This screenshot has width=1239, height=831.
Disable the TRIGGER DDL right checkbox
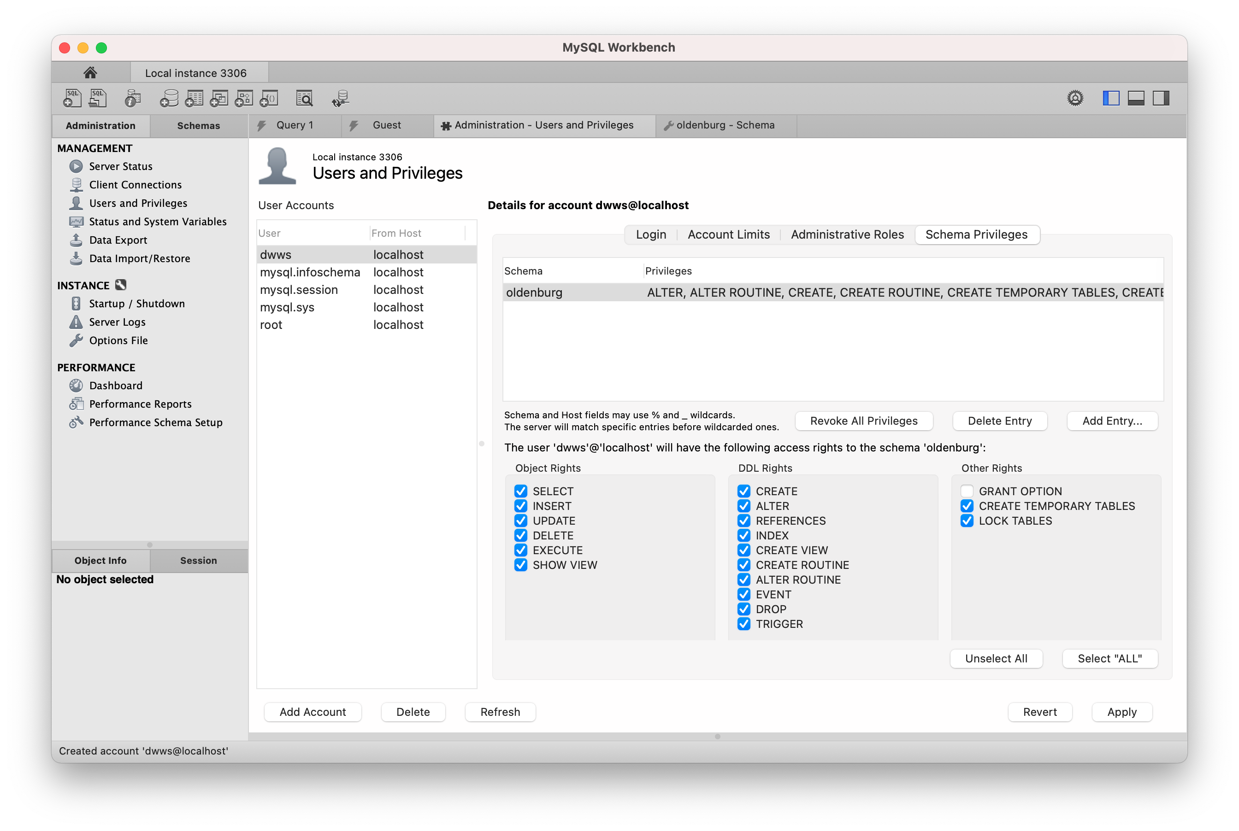(x=743, y=624)
